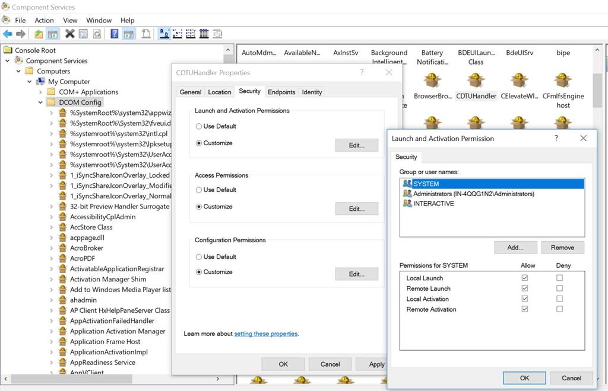Select Customize for Access Permissions
Viewport: 608px width, 391px height.
(x=199, y=207)
